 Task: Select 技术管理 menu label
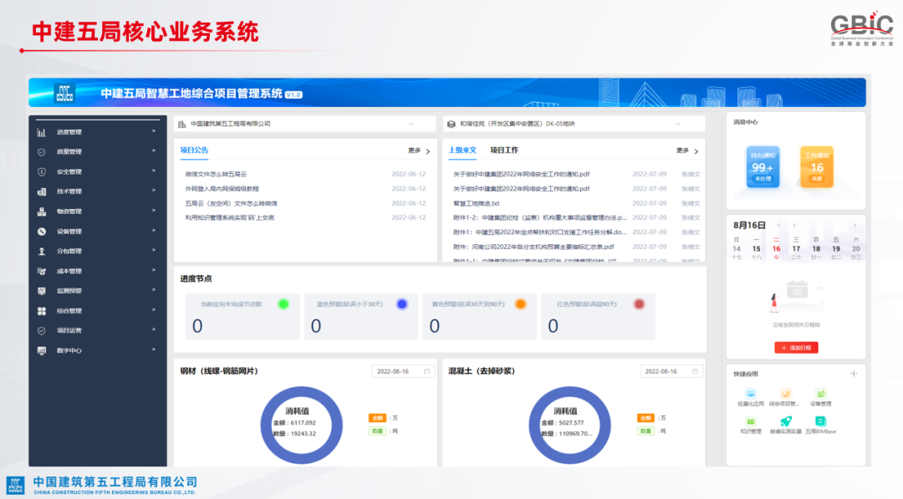(x=69, y=191)
